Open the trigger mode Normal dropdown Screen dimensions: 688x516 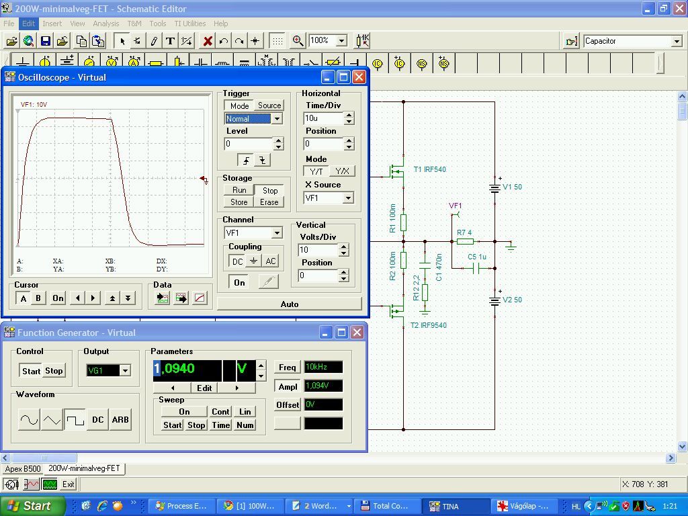pyautogui.click(x=276, y=119)
